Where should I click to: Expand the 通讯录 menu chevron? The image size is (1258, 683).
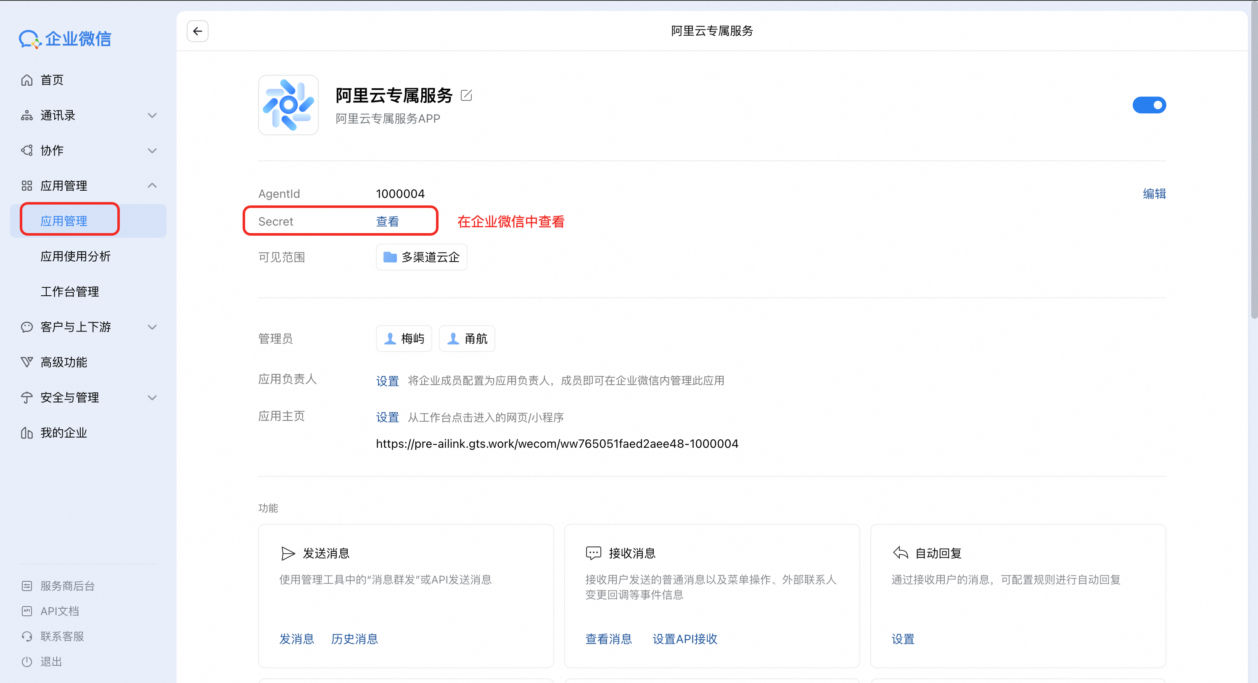(152, 116)
